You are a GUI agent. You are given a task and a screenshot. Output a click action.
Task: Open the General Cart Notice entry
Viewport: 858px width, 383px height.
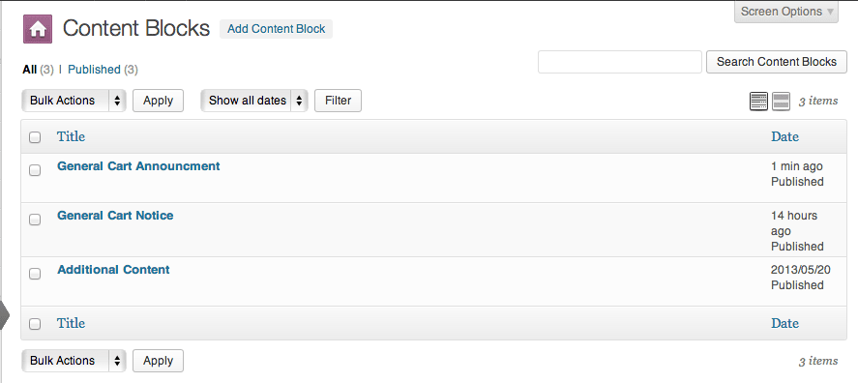tap(115, 216)
